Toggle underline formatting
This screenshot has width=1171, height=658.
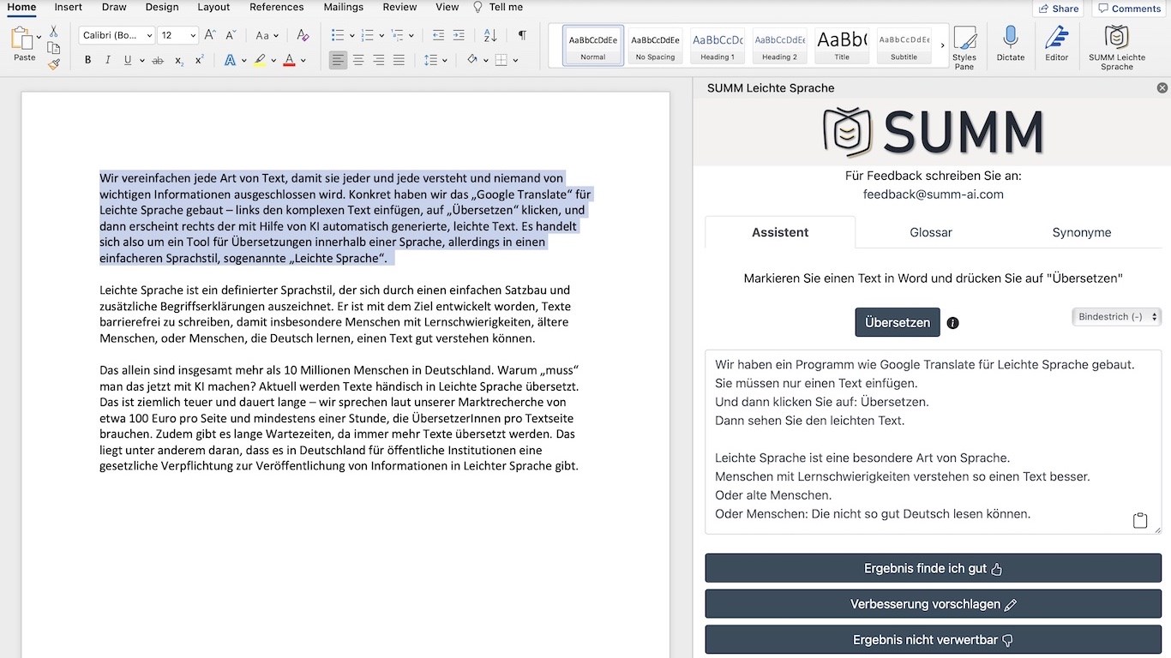point(128,60)
